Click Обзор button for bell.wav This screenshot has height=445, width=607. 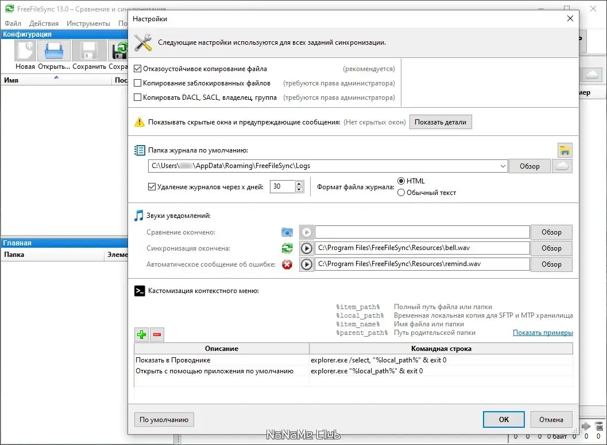coord(551,248)
